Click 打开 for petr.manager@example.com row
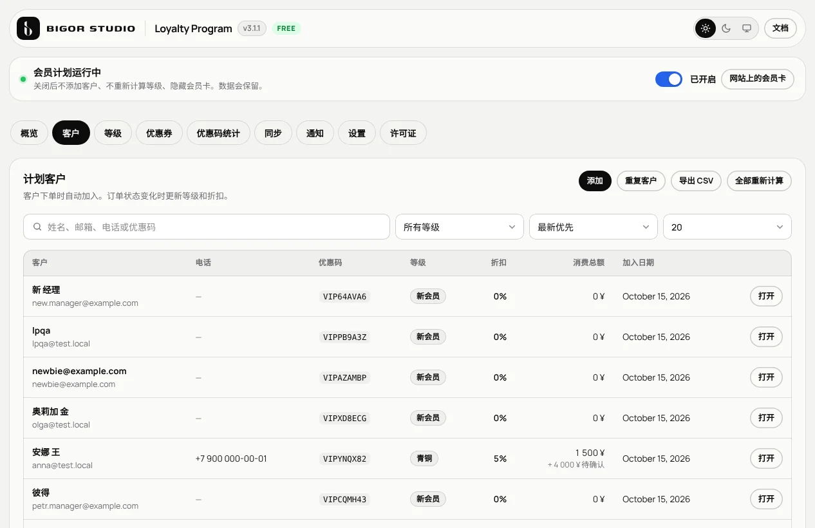The image size is (815, 528). click(766, 499)
